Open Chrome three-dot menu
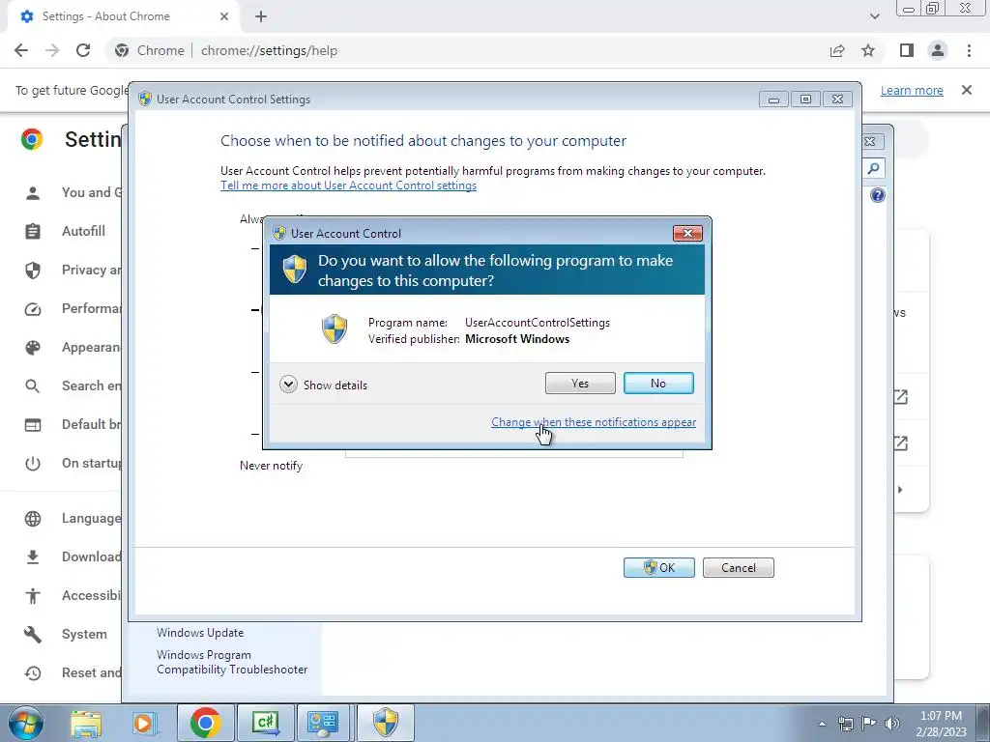Image resolution: width=990 pixels, height=742 pixels. click(x=969, y=50)
